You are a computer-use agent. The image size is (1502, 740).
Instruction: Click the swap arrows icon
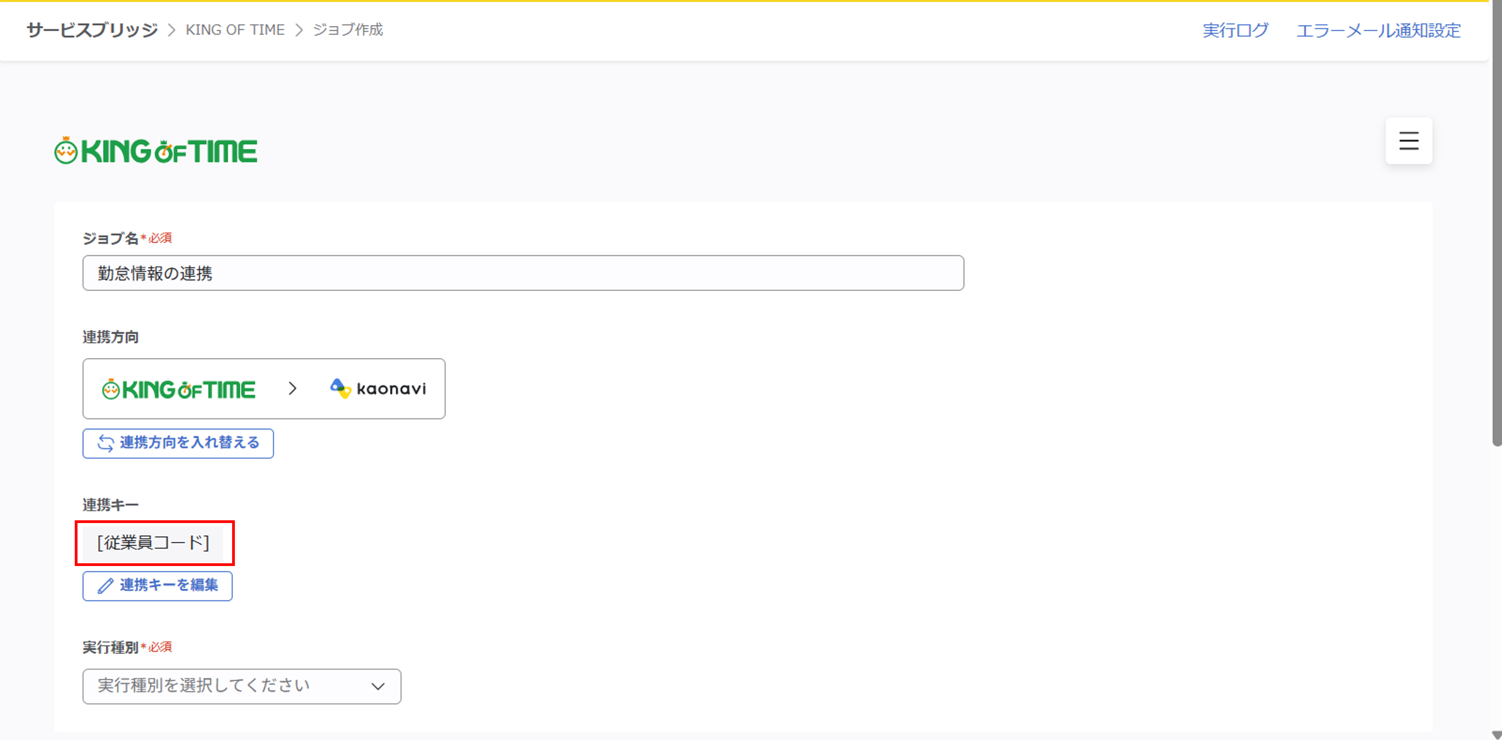105,444
